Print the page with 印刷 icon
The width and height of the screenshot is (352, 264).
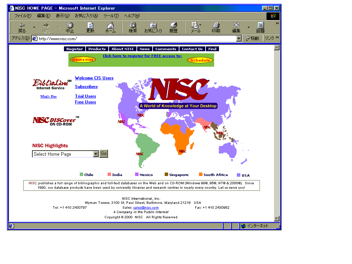coord(216,27)
